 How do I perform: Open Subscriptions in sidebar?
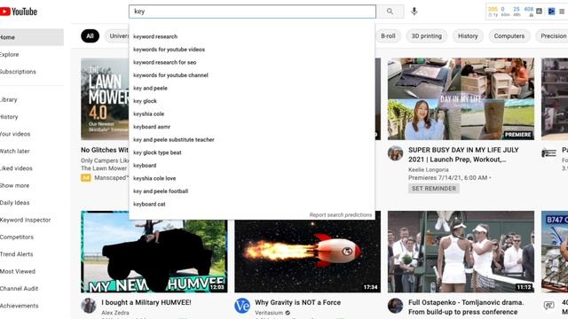click(x=32, y=72)
